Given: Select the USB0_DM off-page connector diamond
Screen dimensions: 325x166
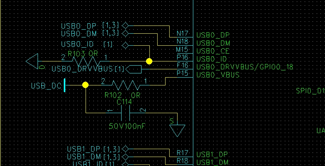Looking at the screenshot, I should pos(125,33).
